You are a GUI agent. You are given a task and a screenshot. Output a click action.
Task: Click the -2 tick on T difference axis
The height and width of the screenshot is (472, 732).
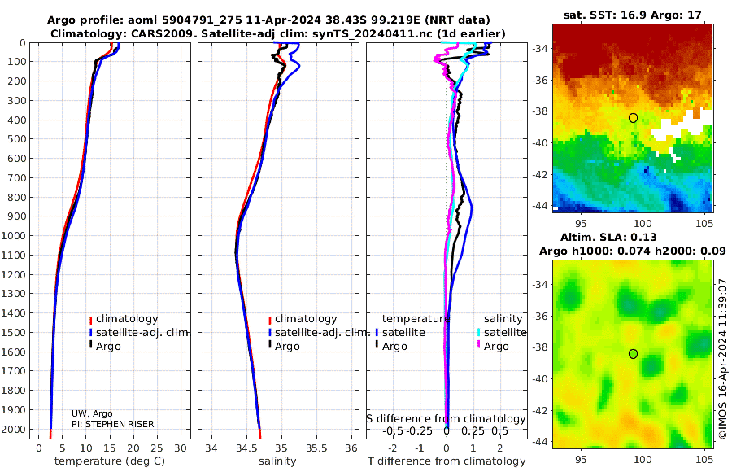click(x=393, y=448)
